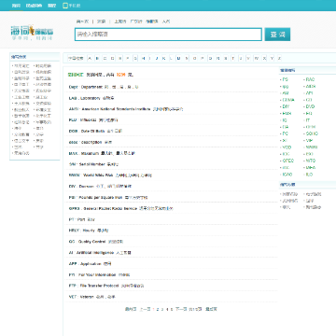Filter abbreviations by letter Z

(279, 58)
